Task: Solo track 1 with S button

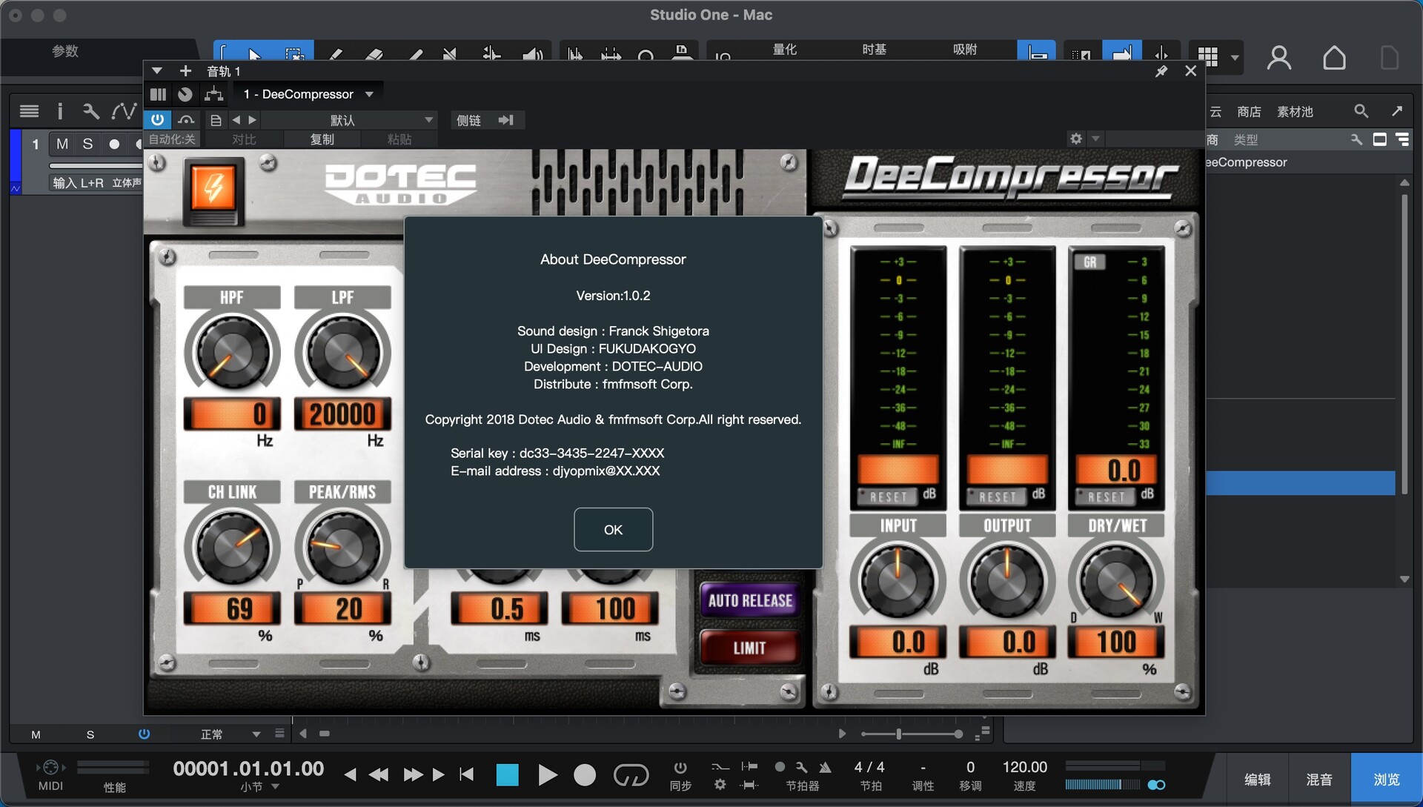Action: click(x=87, y=144)
